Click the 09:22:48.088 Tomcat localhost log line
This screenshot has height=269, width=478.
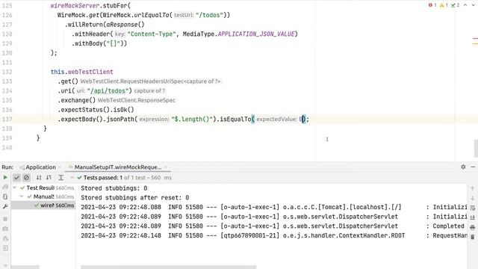tap(273, 207)
